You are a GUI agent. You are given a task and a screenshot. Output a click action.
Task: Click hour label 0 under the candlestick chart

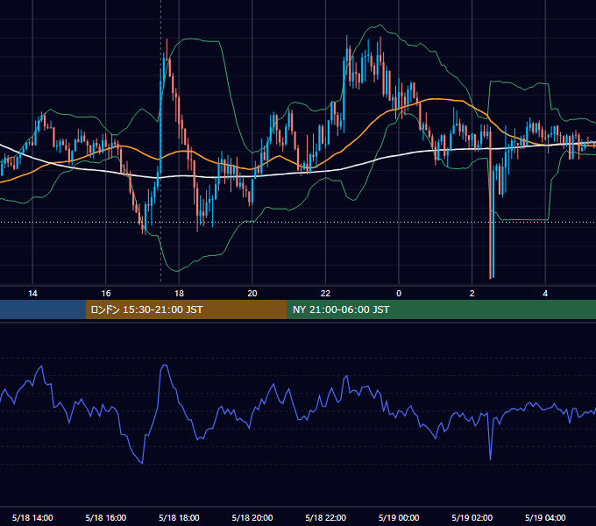tap(399, 294)
